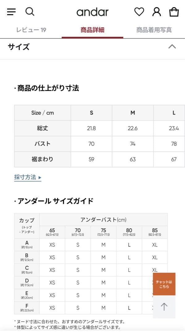Select XS in cup A row
This screenshot has height=334, width=185.
[x=52, y=244]
